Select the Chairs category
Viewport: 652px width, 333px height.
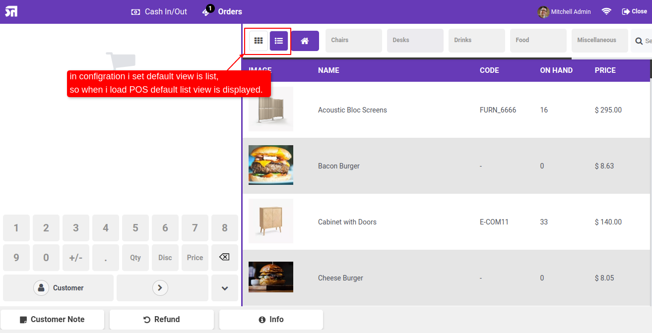[354, 41]
